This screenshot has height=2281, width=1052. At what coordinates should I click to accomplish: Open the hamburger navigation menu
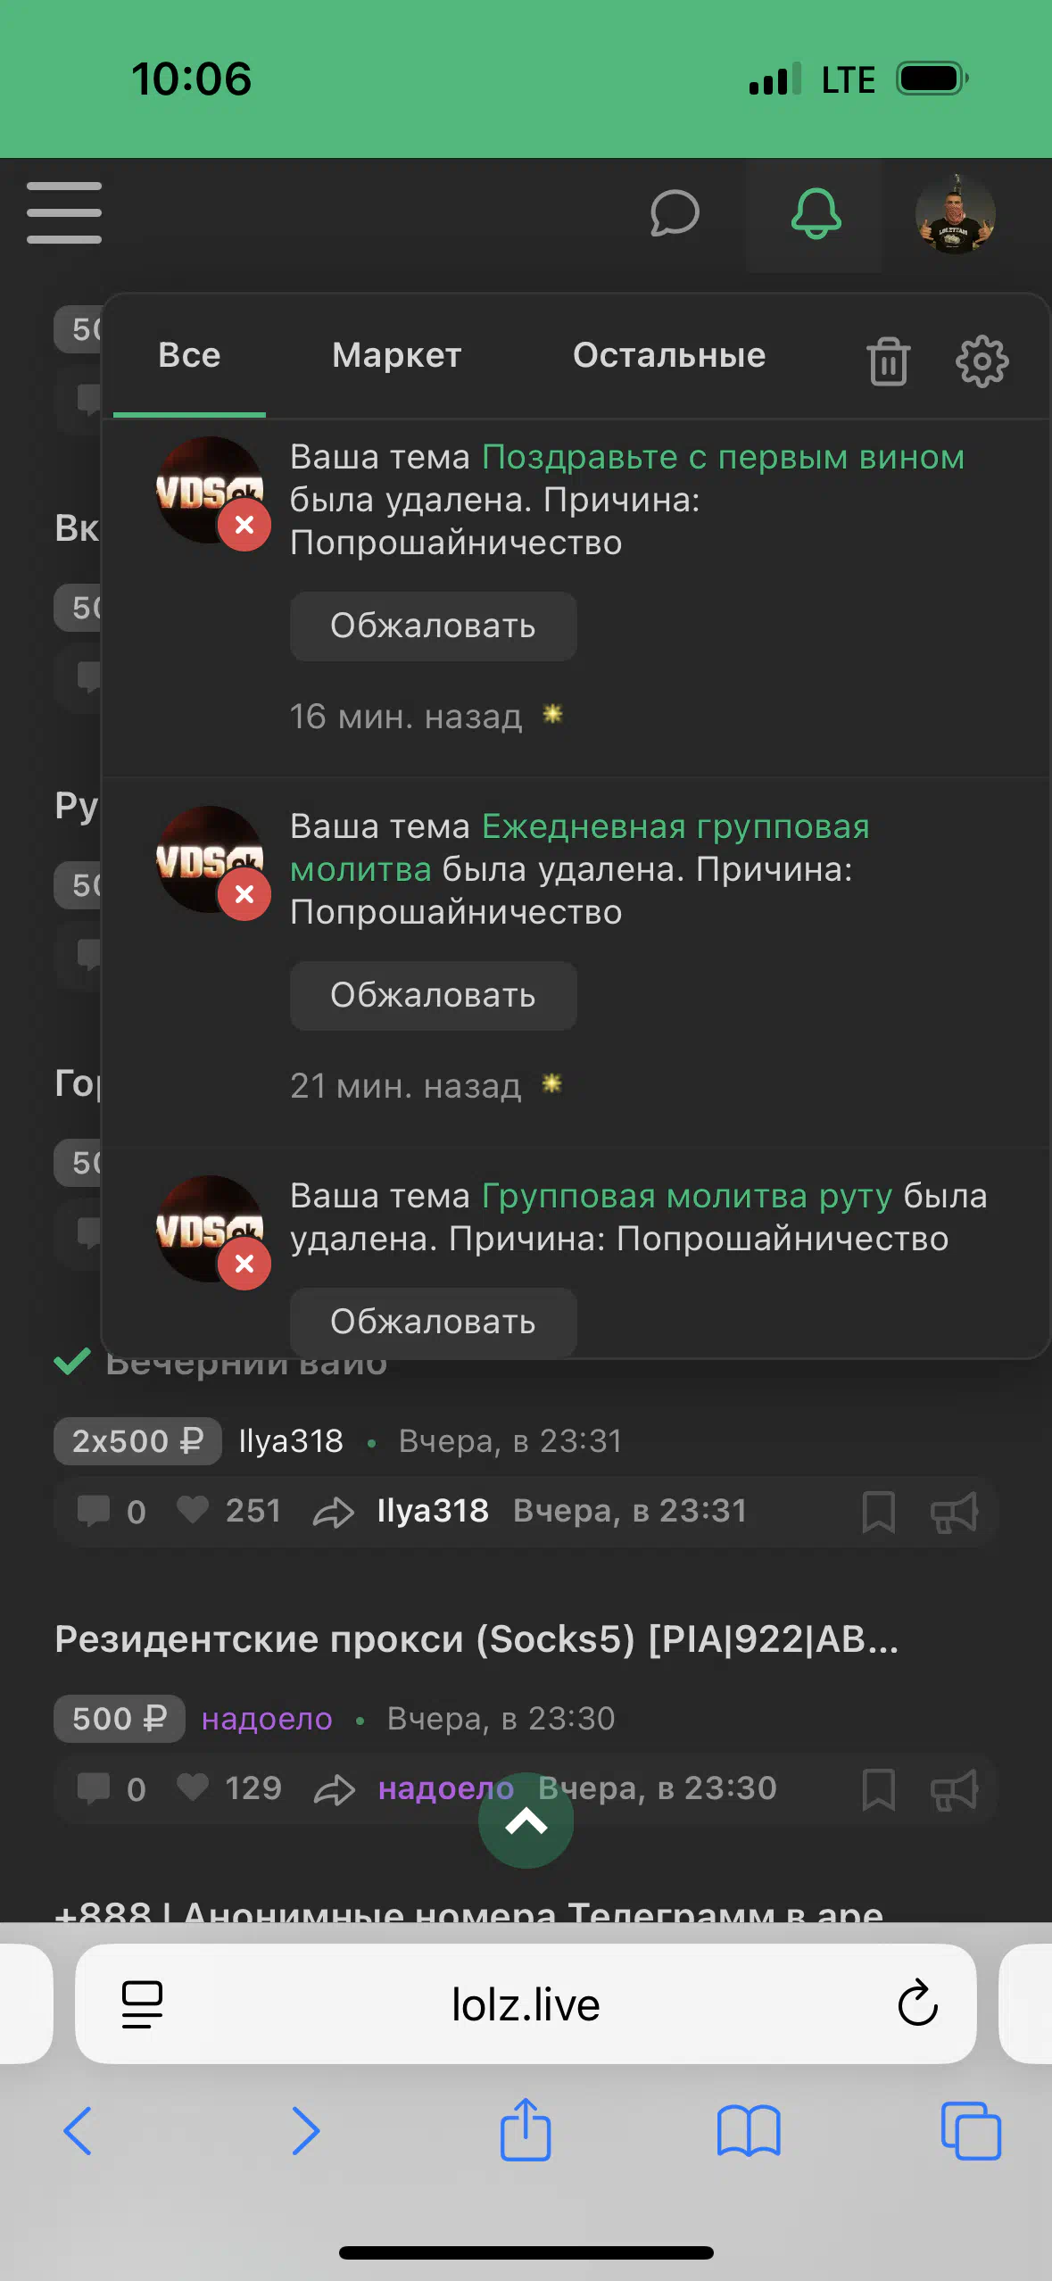pos(63,212)
